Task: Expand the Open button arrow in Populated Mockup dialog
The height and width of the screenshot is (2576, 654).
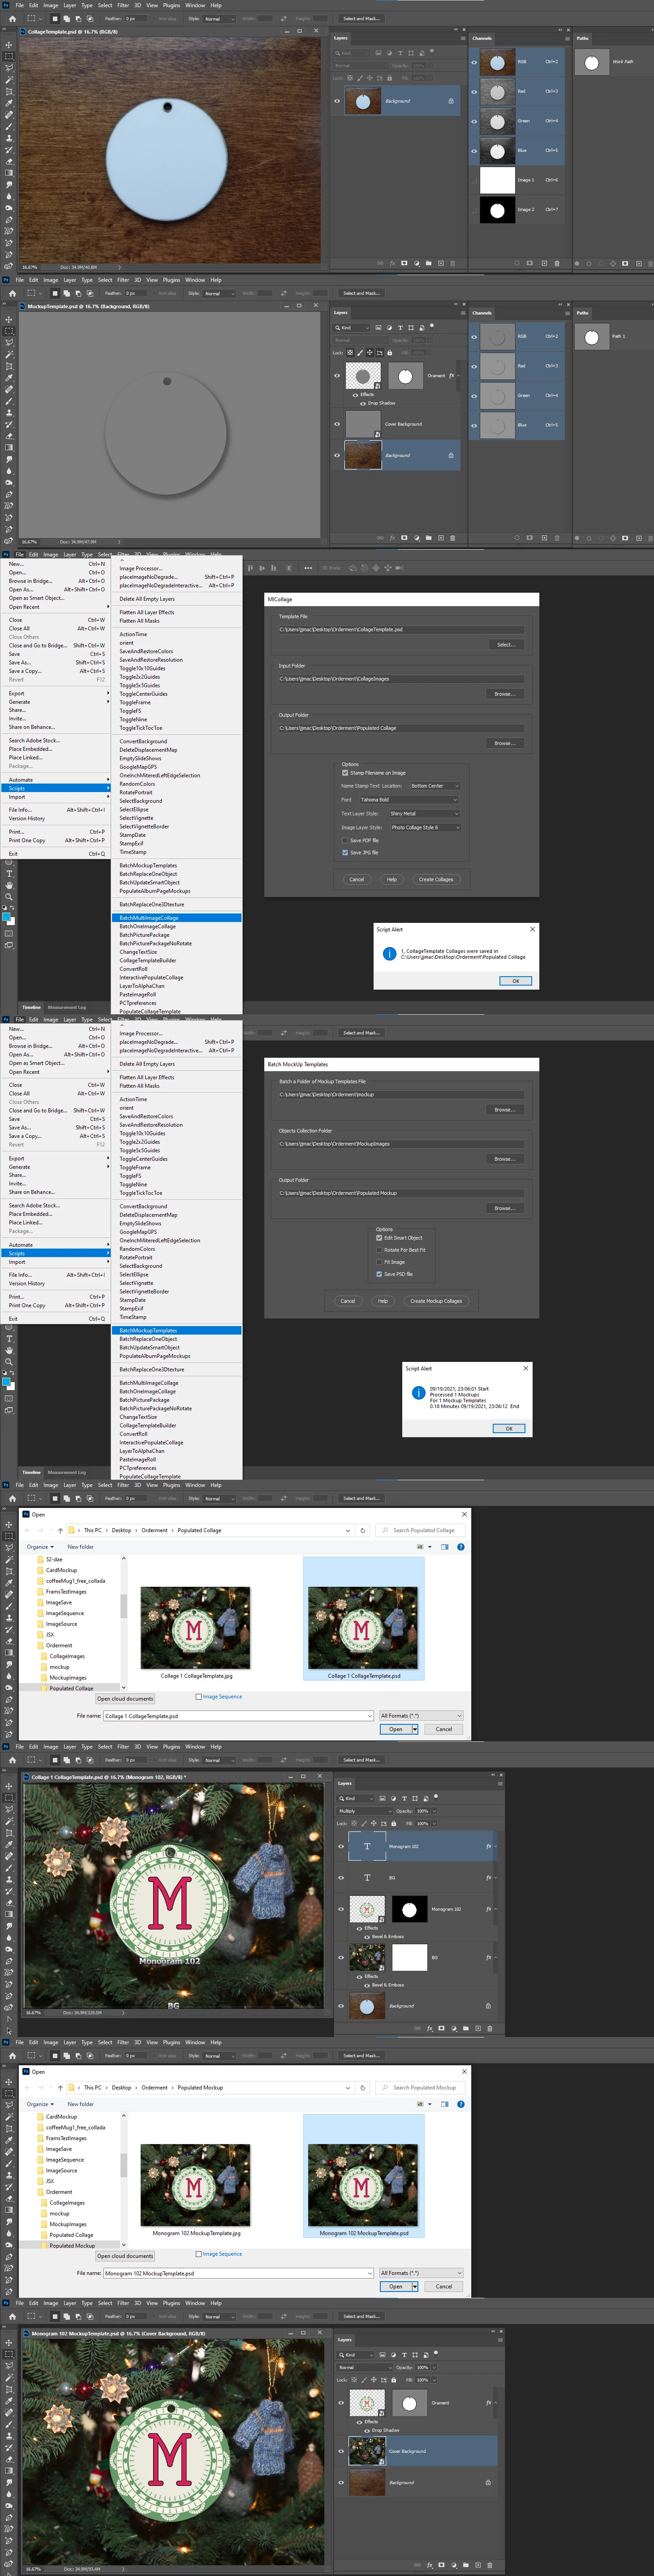Action: (x=415, y=2286)
